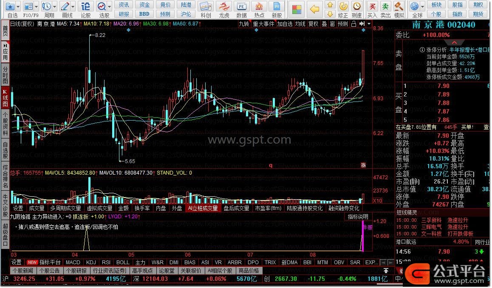Switch to the KDJ indicator tab

(x=91, y=262)
